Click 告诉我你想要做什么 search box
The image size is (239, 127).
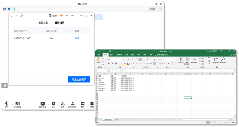(162, 55)
